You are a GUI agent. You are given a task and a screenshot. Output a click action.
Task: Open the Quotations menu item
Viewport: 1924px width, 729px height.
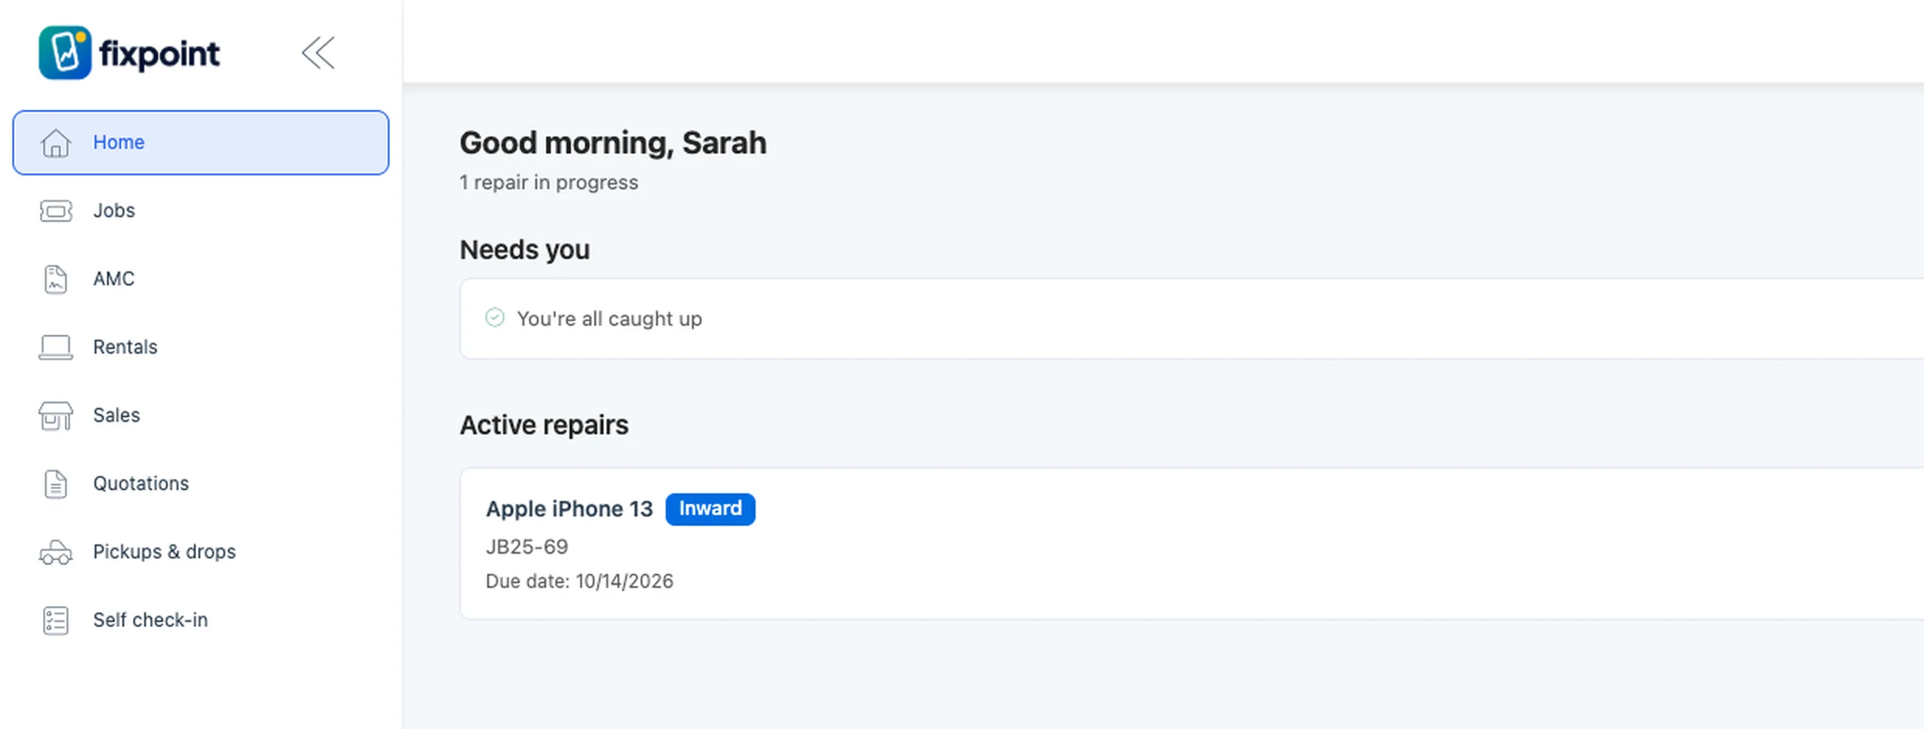click(200, 484)
